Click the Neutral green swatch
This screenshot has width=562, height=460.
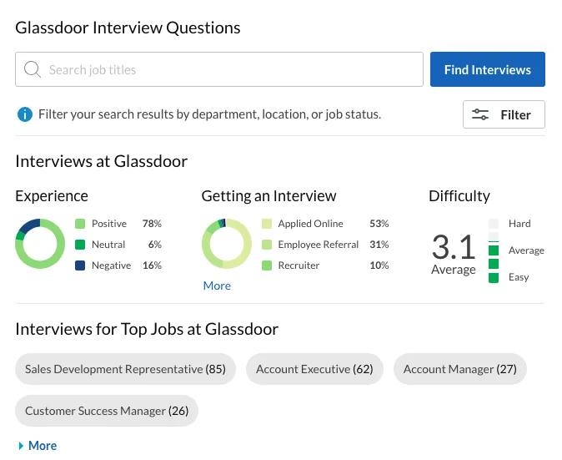point(80,245)
